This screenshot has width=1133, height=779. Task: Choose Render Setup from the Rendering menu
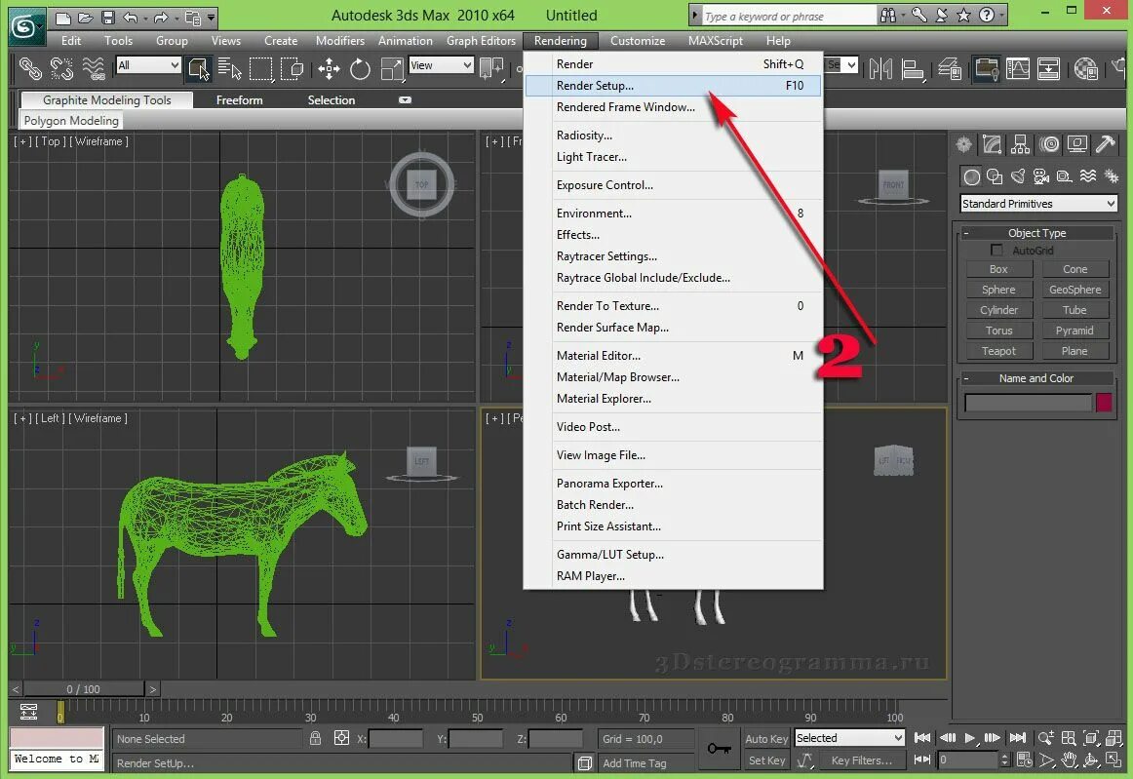pos(673,85)
